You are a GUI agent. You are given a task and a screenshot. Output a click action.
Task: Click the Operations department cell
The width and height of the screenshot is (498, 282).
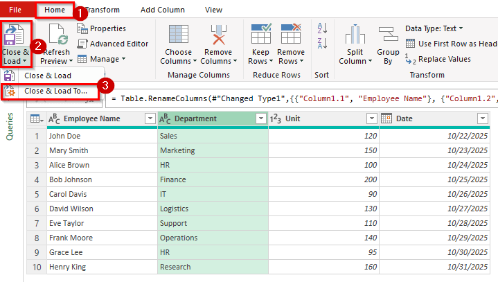(213, 238)
